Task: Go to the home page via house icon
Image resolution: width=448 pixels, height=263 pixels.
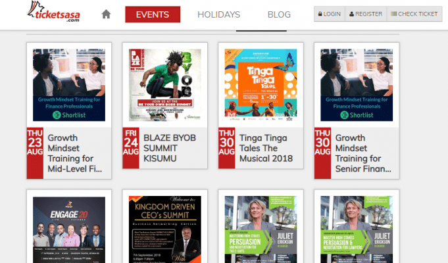Action: click(x=106, y=14)
